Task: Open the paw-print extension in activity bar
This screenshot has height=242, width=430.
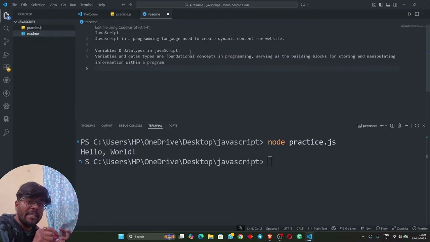Action: coord(6,106)
